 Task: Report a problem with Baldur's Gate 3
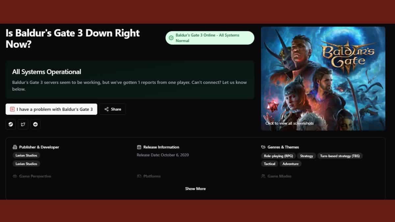point(51,109)
